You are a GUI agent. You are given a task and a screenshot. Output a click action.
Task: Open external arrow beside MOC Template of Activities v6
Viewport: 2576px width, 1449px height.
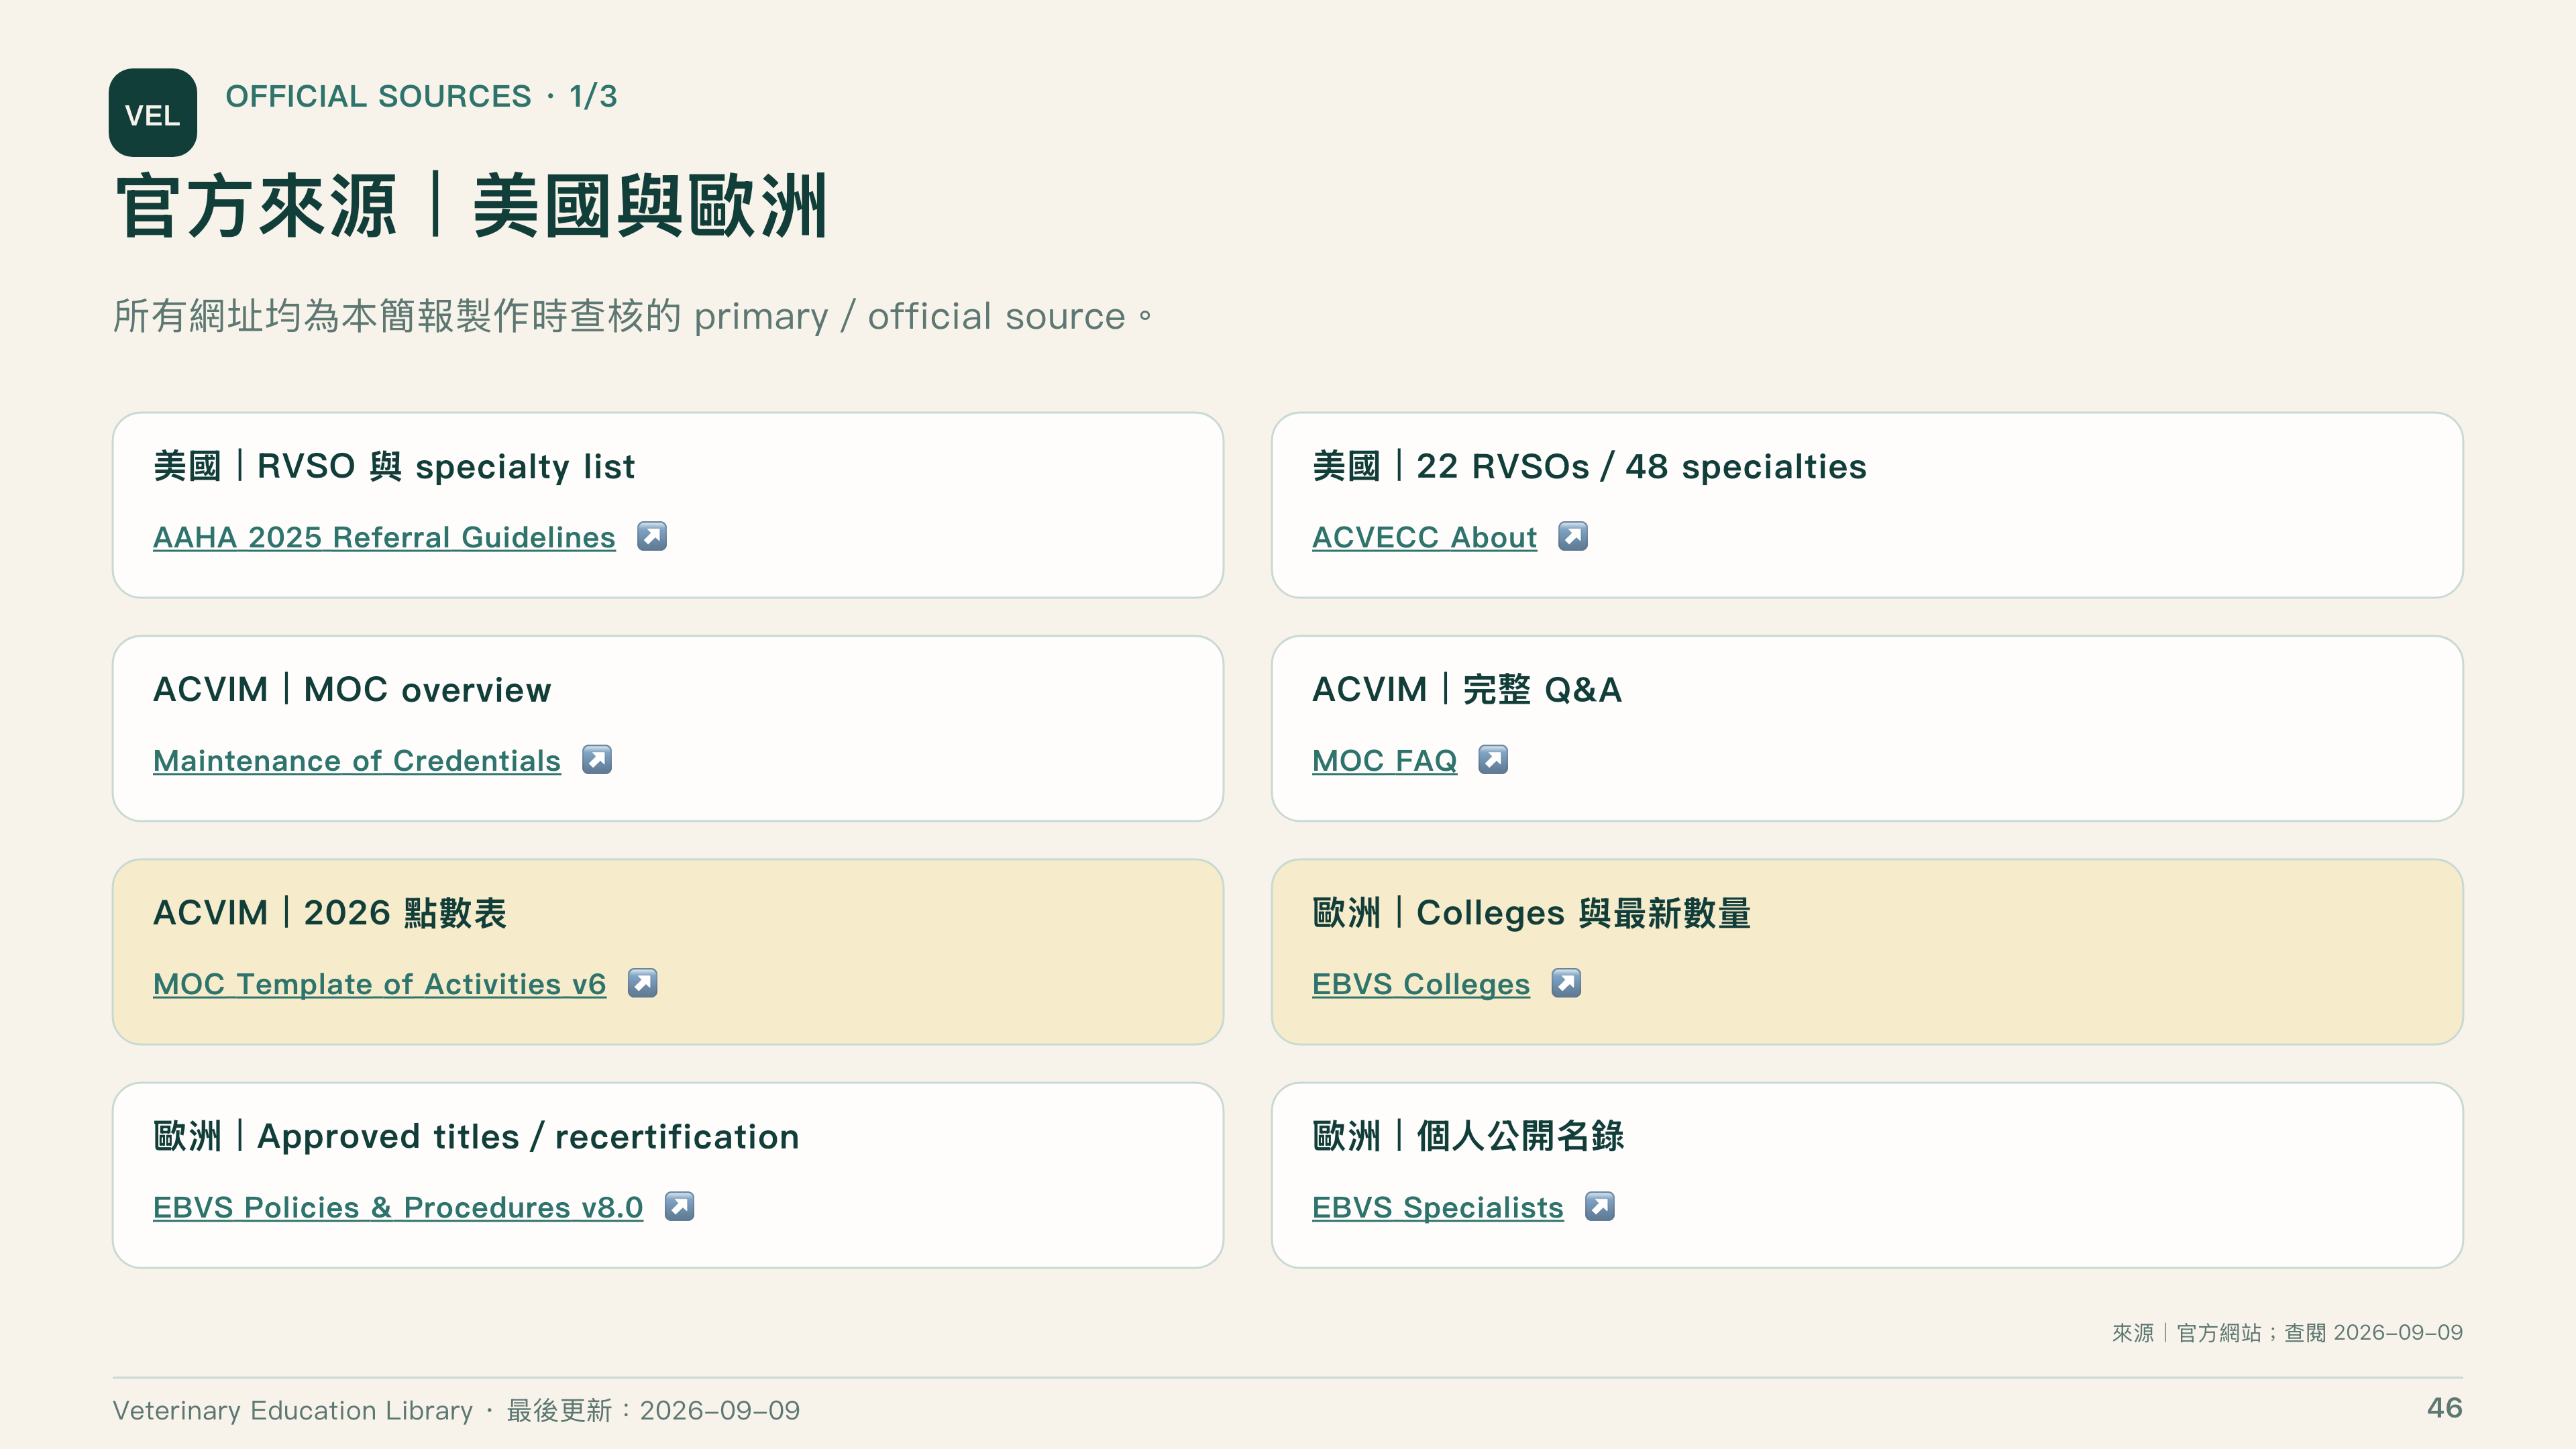tap(642, 984)
